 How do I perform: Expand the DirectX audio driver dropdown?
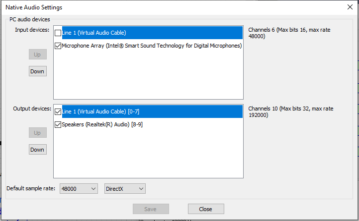[125, 189]
